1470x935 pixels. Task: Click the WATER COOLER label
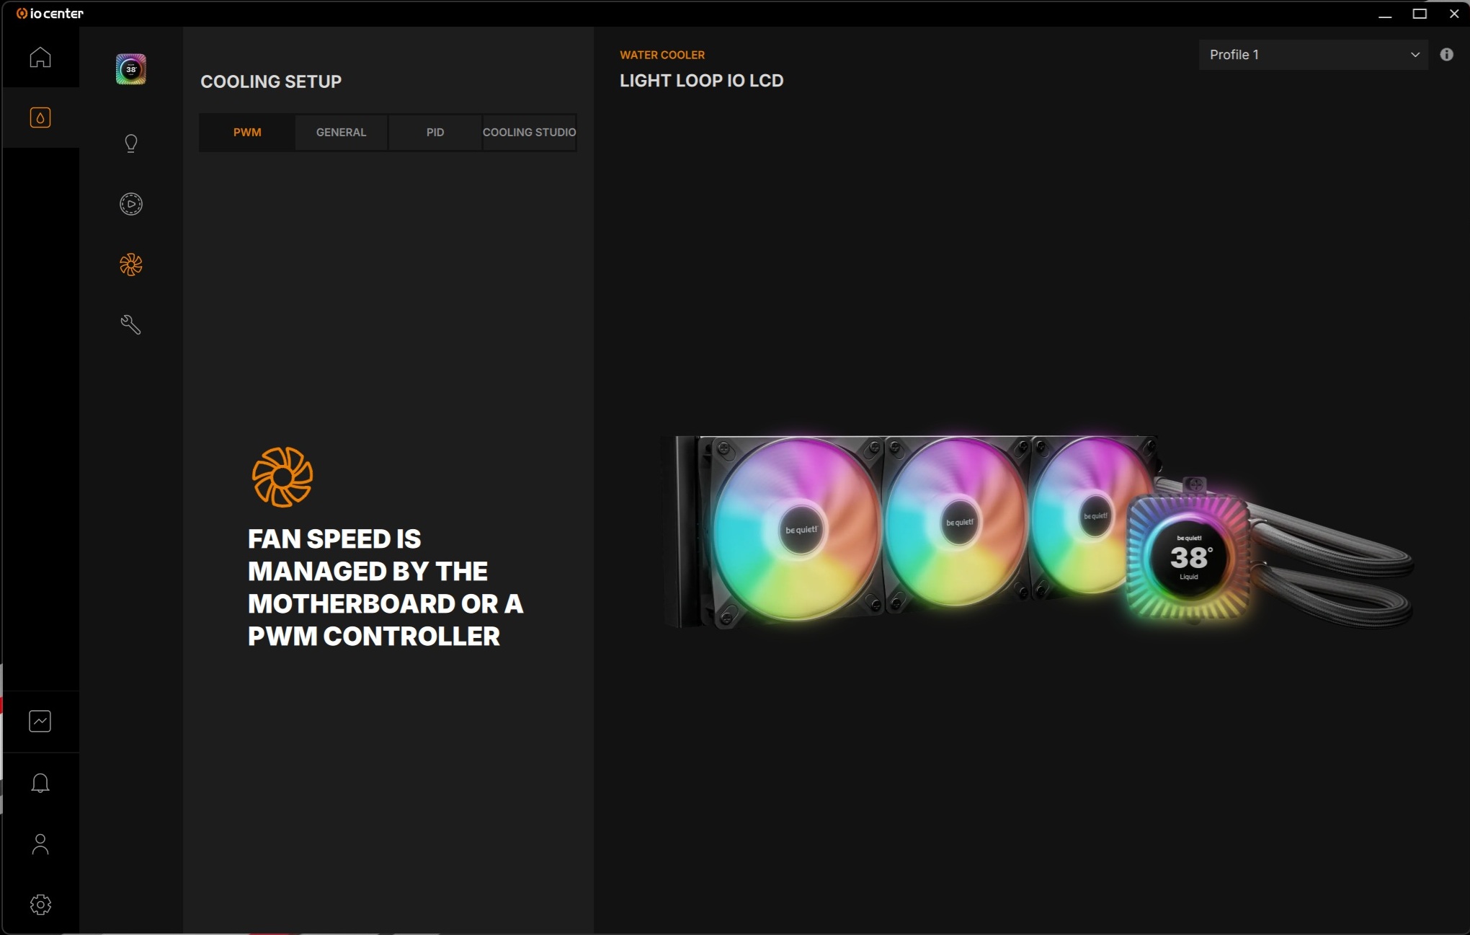[662, 55]
